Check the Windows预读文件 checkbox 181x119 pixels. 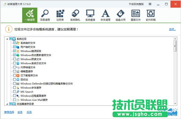tap(14, 59)
